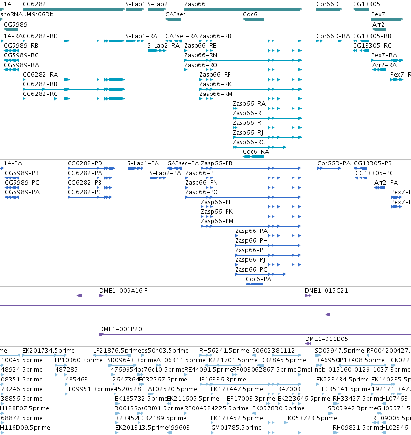This screenshot has height=435, width=411.
Task: Select EST GM01785.5prime
Action: pos(236,427)
